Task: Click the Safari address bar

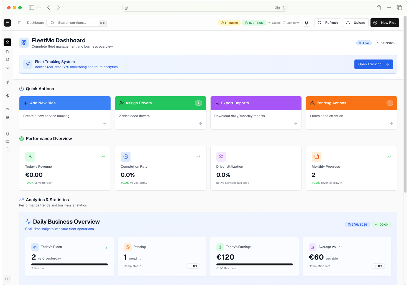Action: coord(204,8)
